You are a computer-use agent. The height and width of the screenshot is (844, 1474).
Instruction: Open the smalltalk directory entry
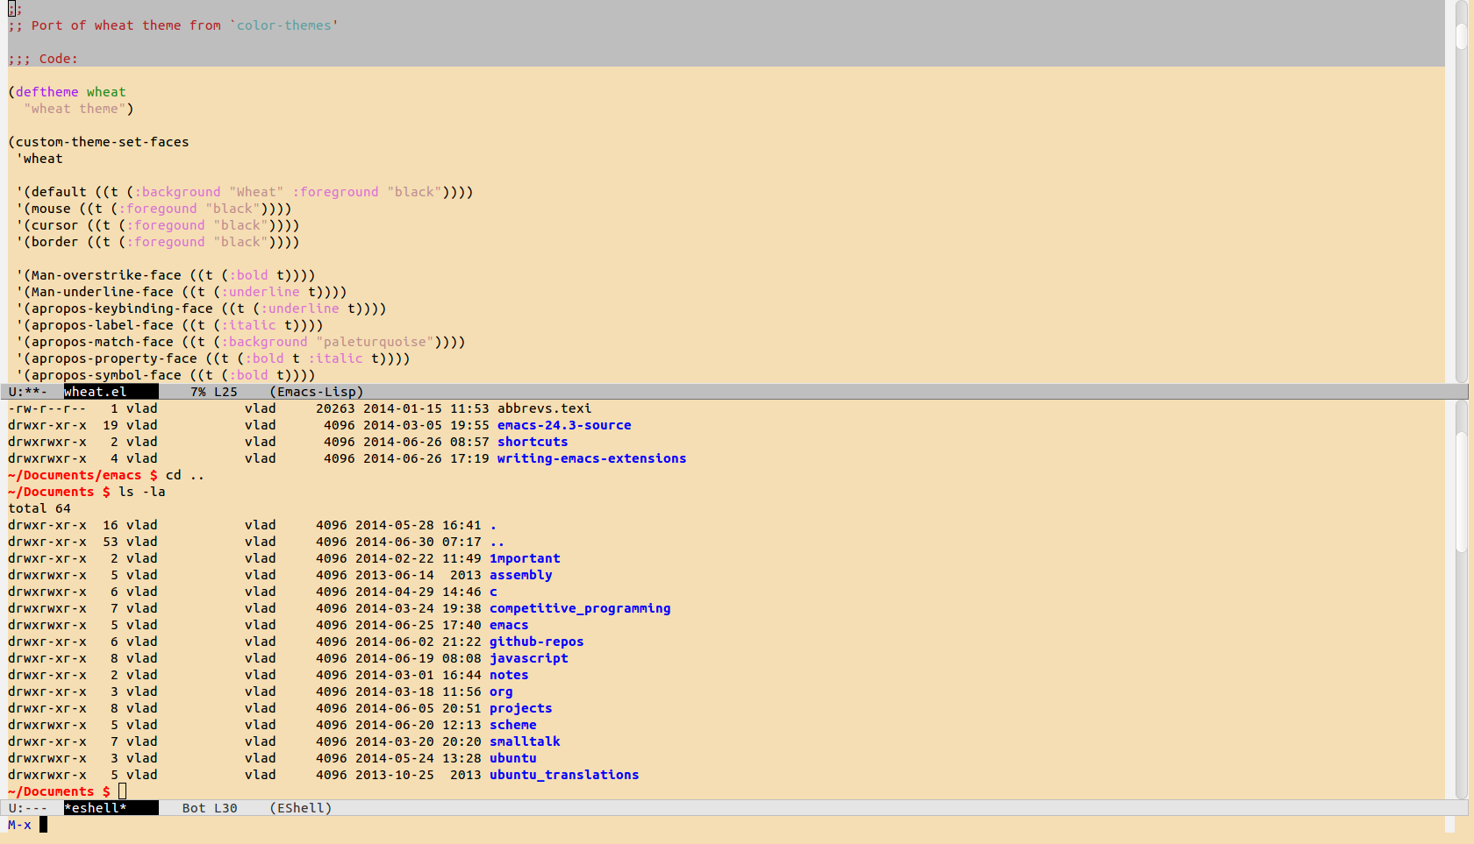pyautogui.click(x=525, y=741)
